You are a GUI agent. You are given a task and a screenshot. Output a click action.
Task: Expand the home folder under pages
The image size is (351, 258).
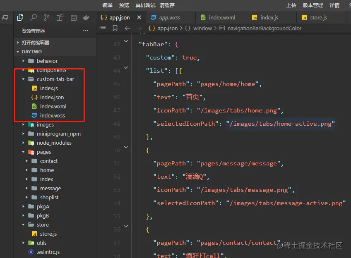pos(55,170)
